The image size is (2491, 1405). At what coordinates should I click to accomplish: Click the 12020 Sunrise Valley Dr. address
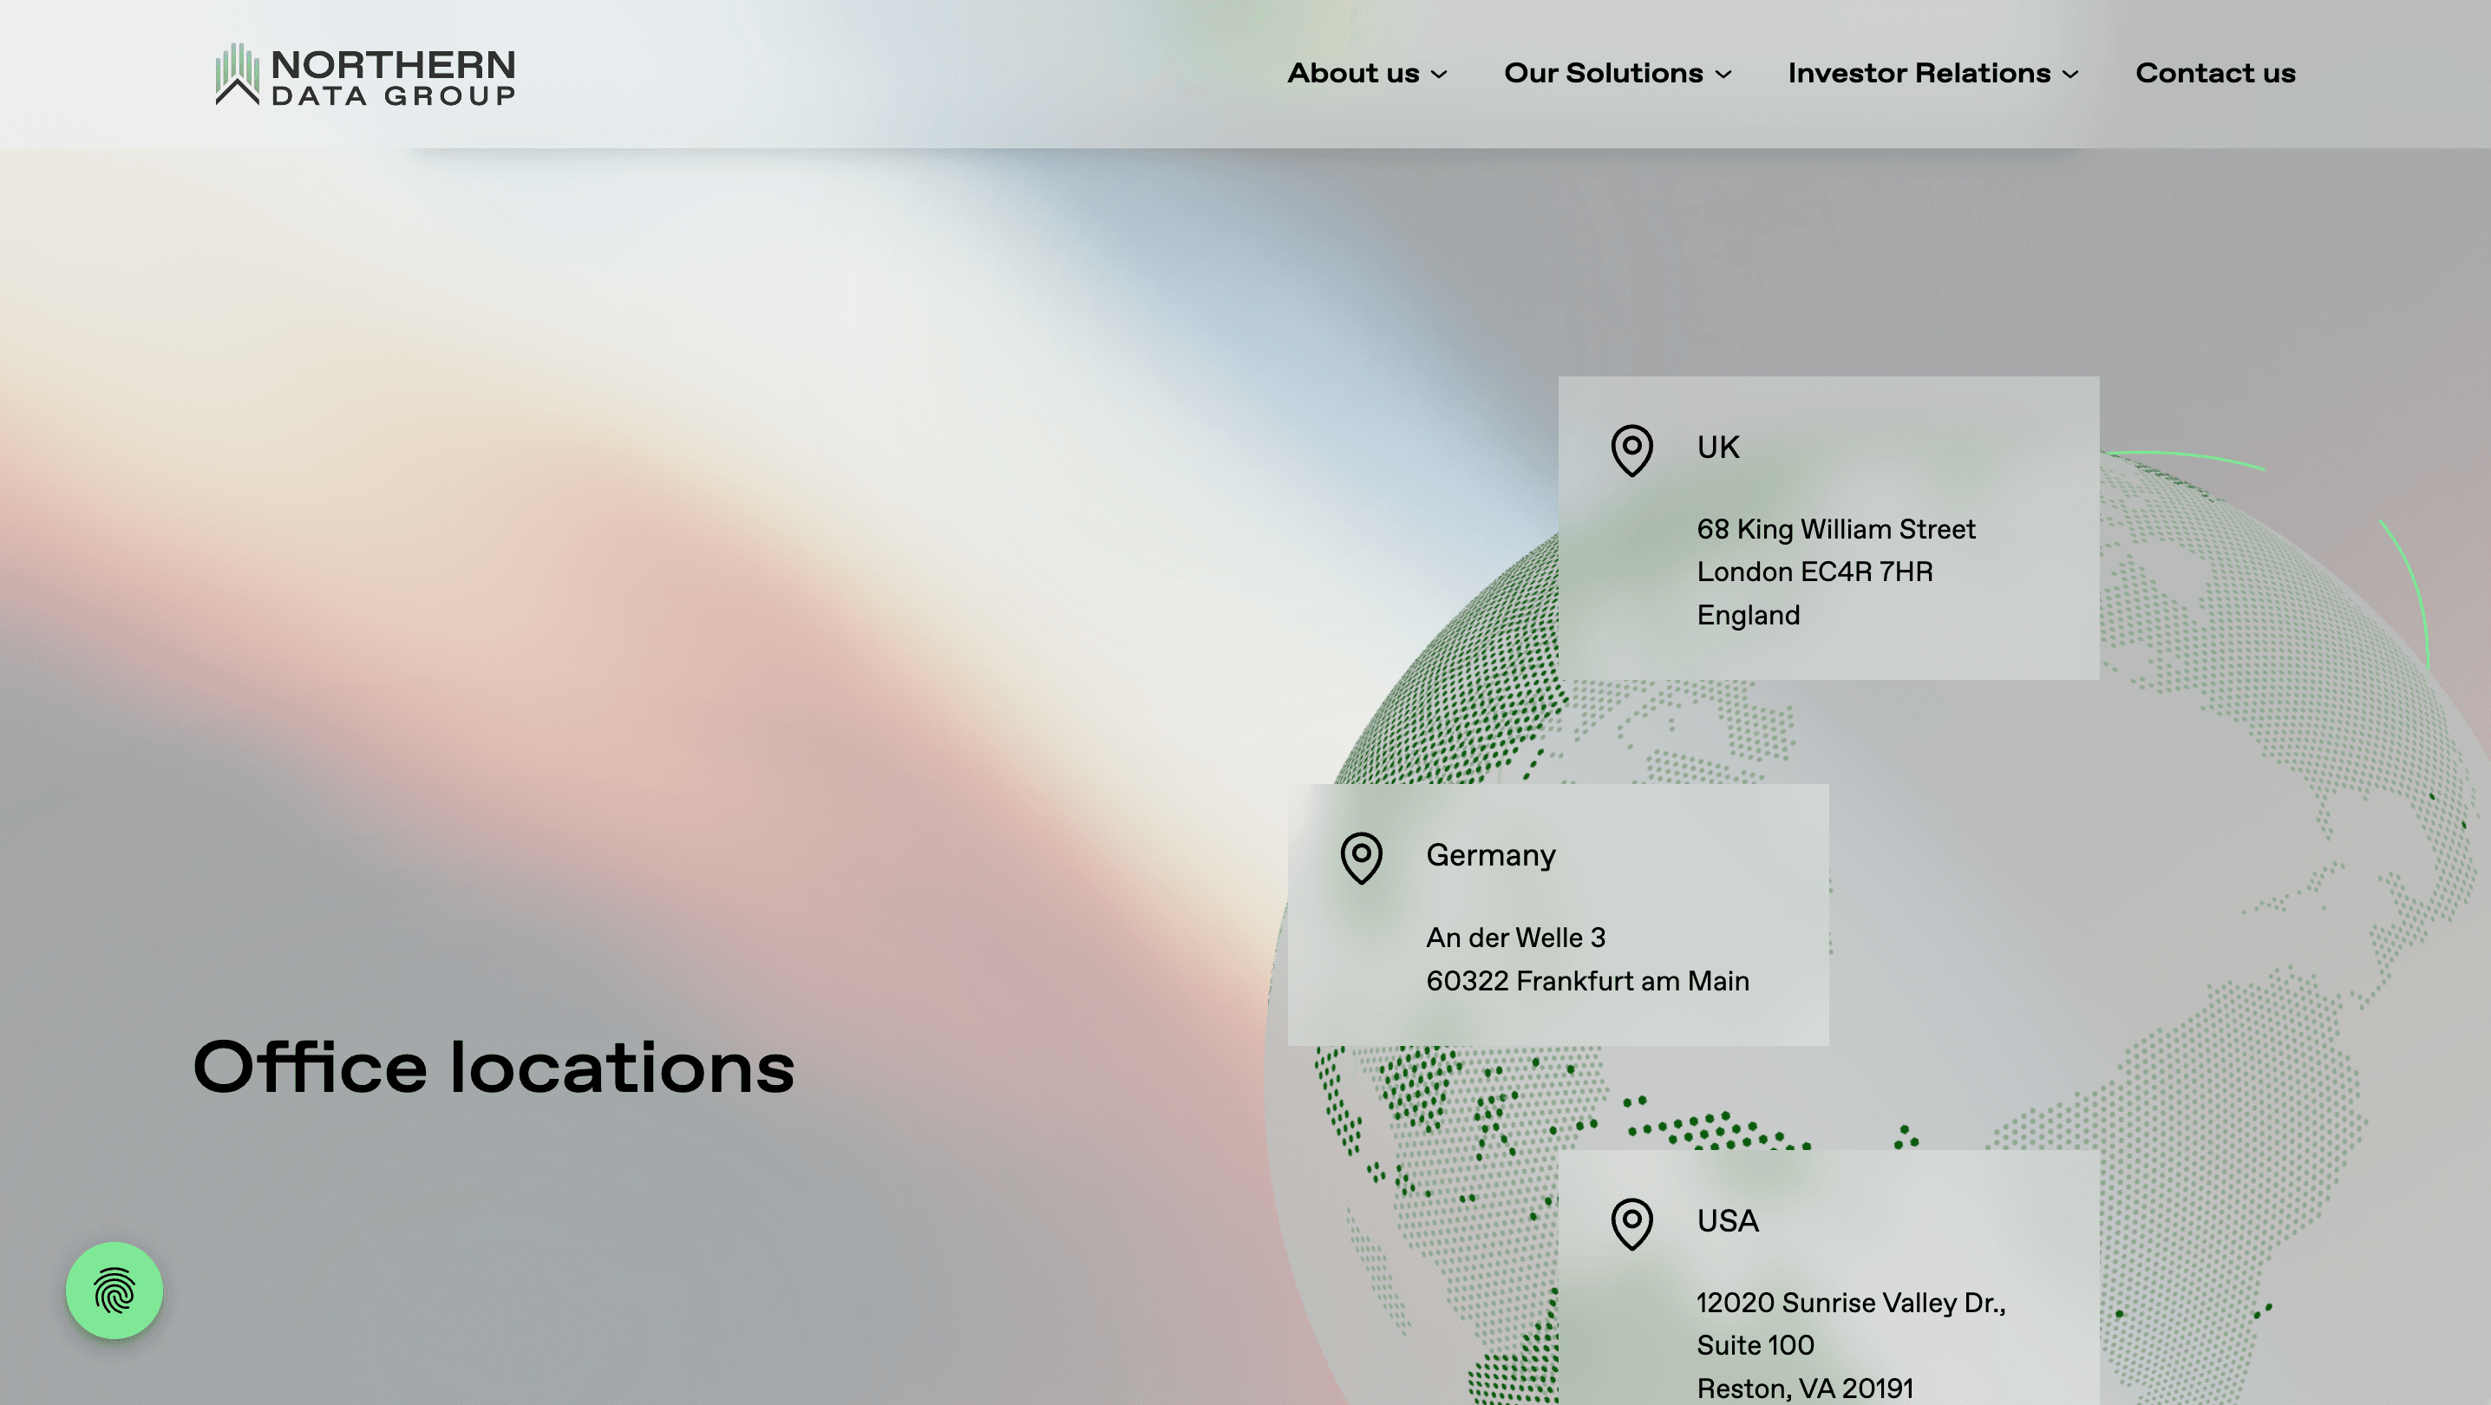point(1850,1303)
